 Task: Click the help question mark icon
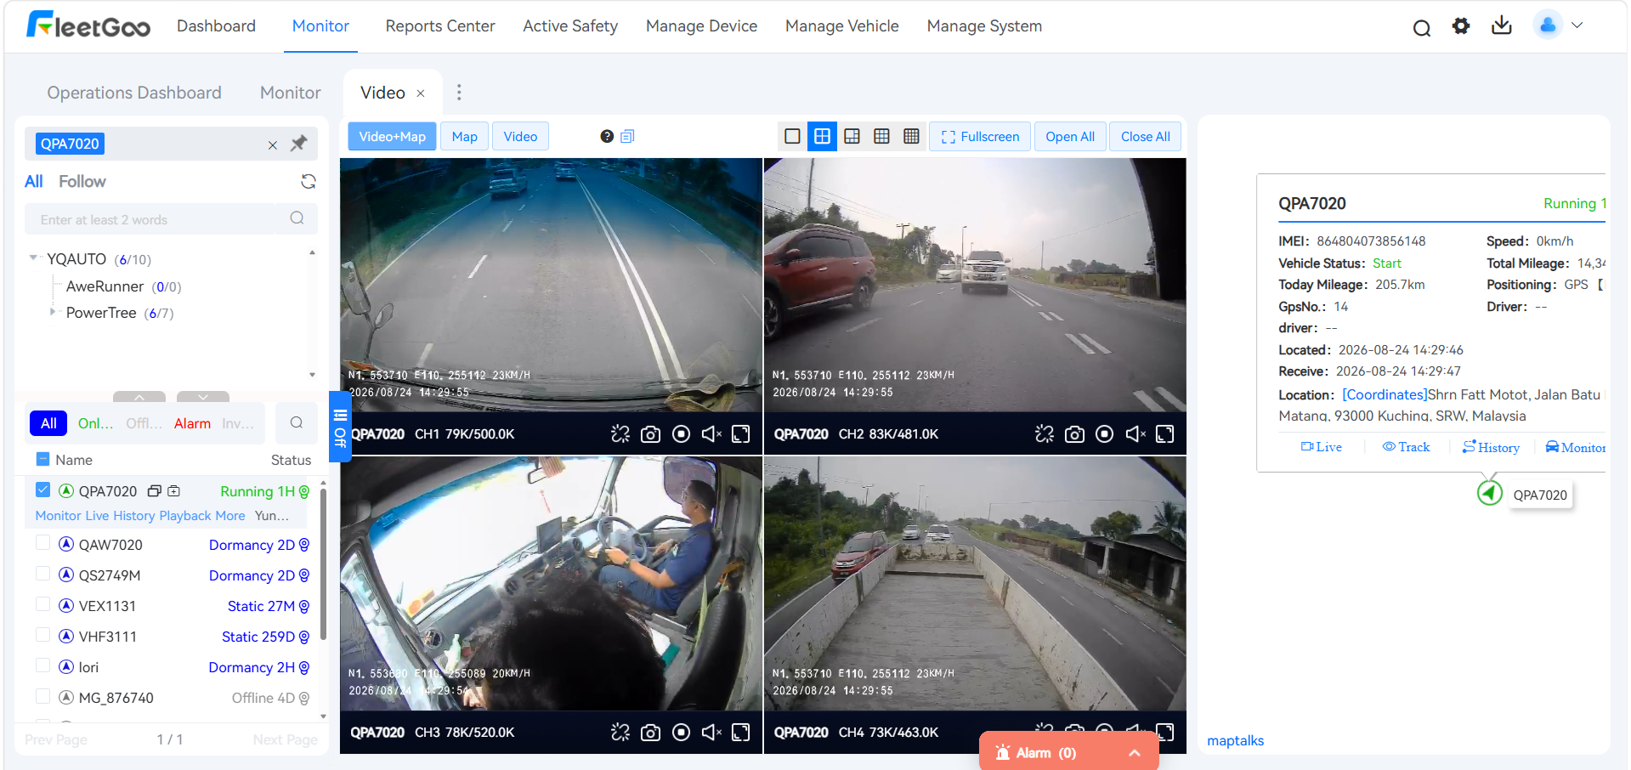[x=607, y=136]
